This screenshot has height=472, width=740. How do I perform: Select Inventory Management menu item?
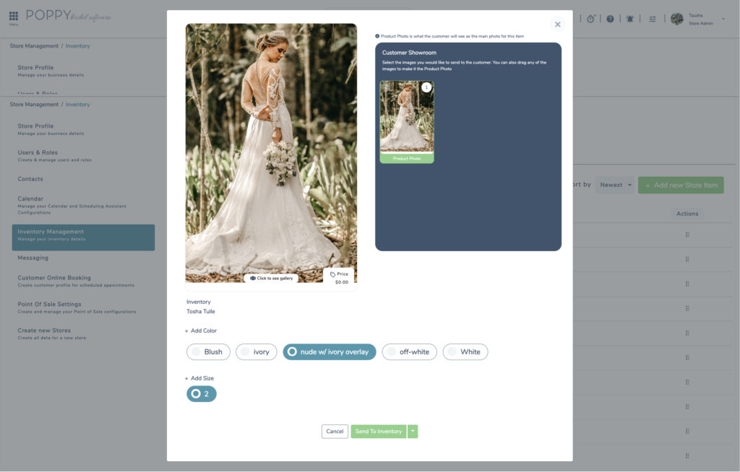(84, 237)
